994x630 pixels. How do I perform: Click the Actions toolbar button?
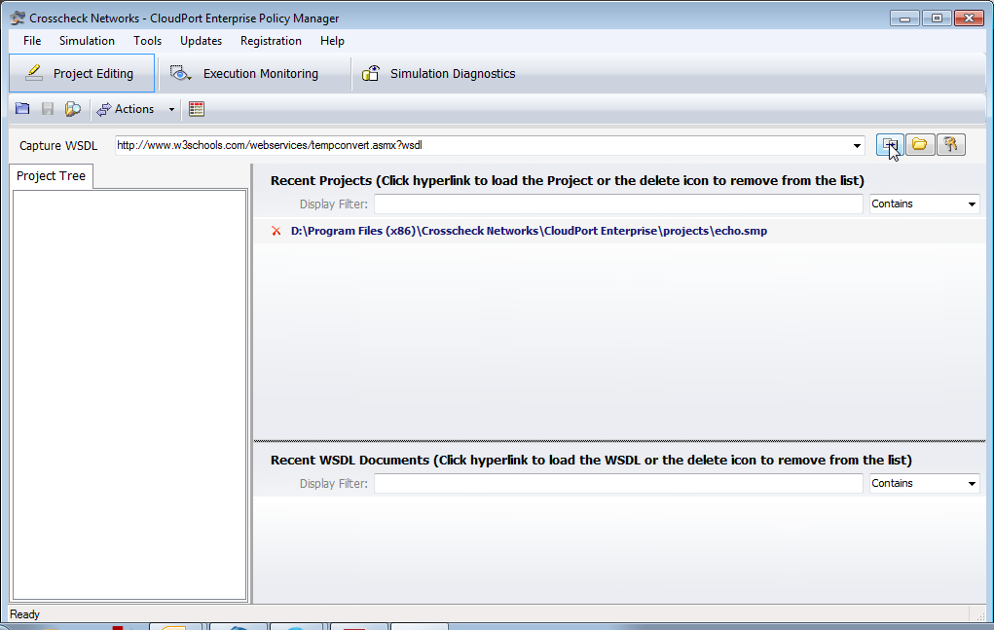click(x=126, y=109)
